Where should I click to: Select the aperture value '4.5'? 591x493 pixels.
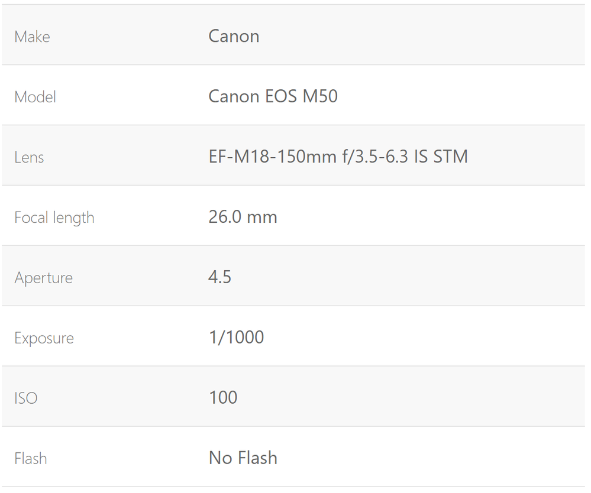[219, 277]
